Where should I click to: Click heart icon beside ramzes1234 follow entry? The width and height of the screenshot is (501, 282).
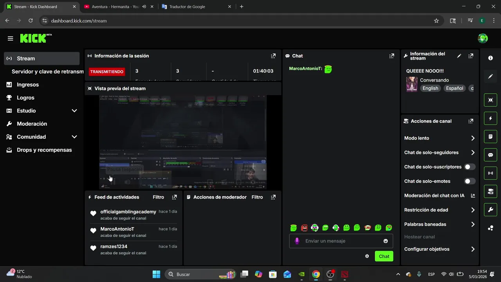(x=93, y=248)
